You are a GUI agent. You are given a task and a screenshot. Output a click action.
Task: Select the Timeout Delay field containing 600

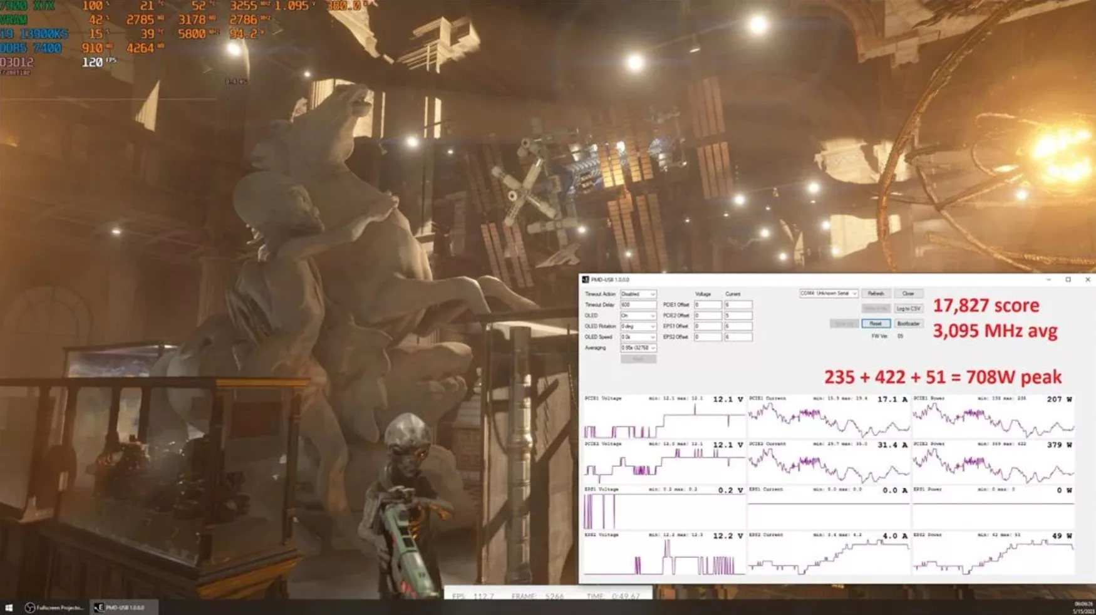638,305
